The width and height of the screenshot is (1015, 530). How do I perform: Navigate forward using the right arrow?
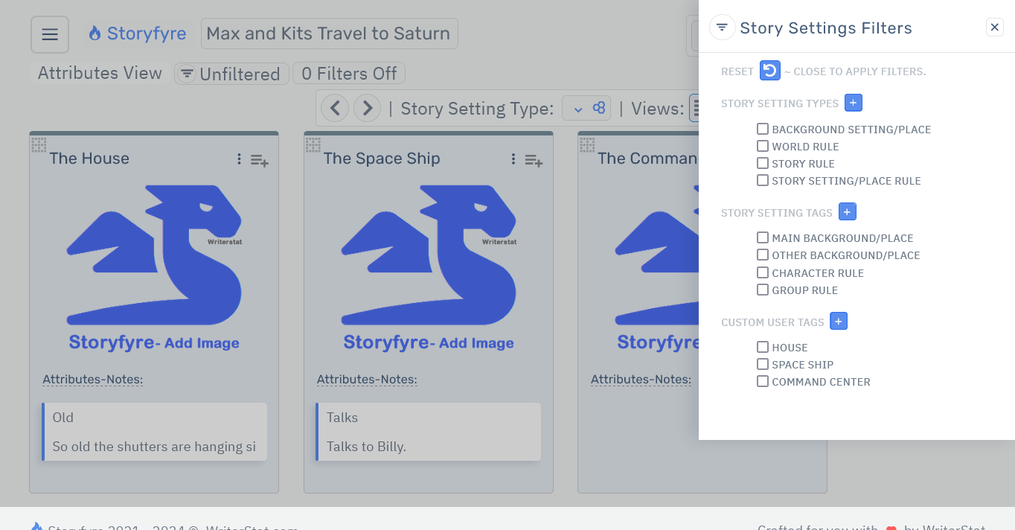(x=367, y=108)
